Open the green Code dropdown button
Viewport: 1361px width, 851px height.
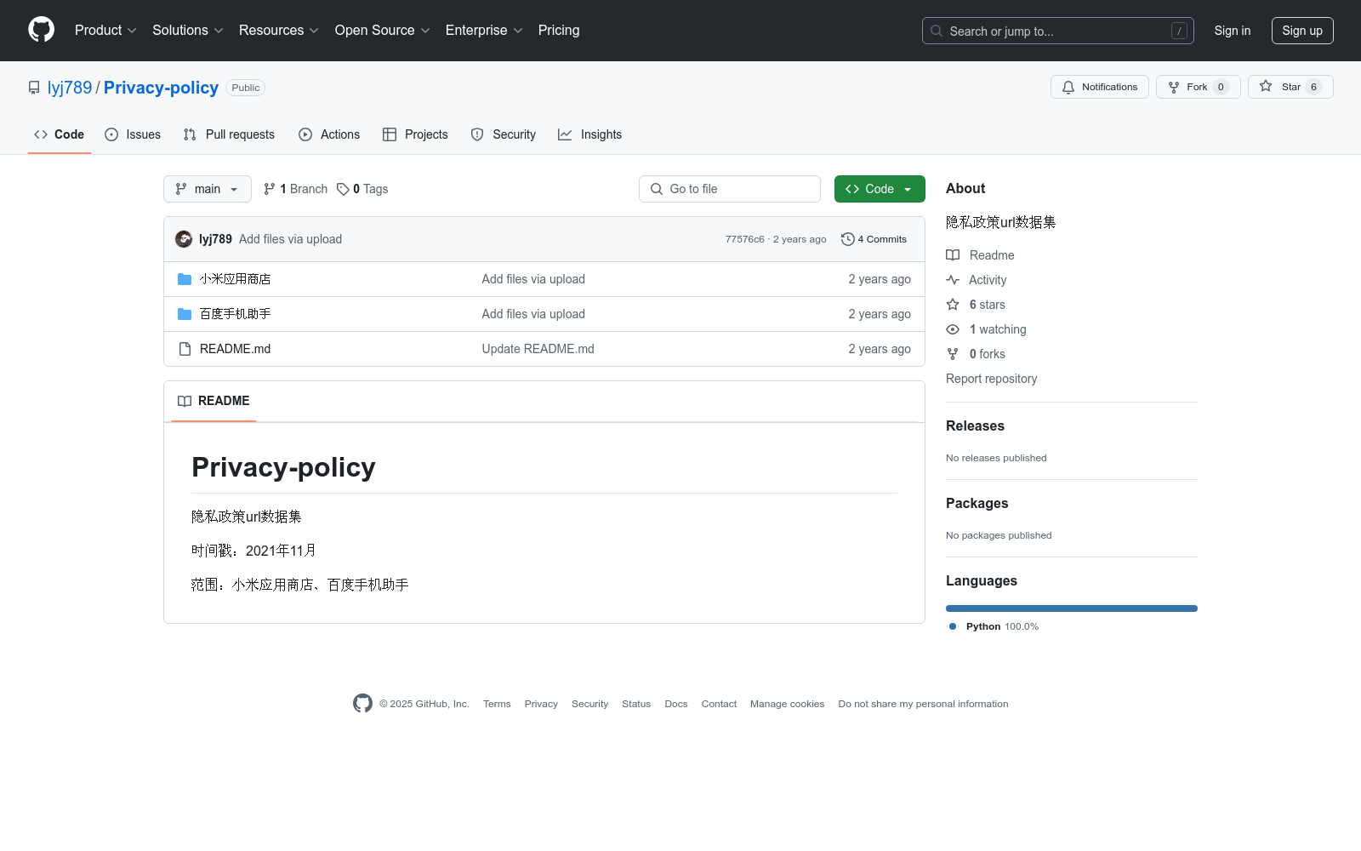tap(880, 189)
